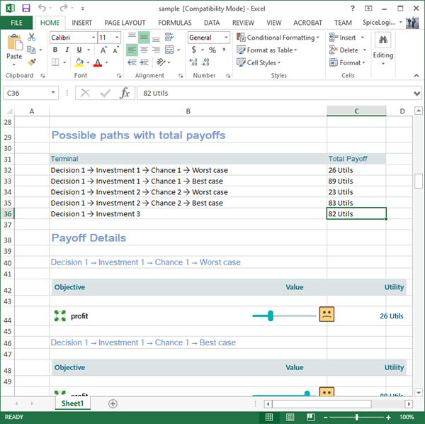Click the Percent Style icon
Image resolution: width=425 pixels, height=424 pixels.
(212, 50)
